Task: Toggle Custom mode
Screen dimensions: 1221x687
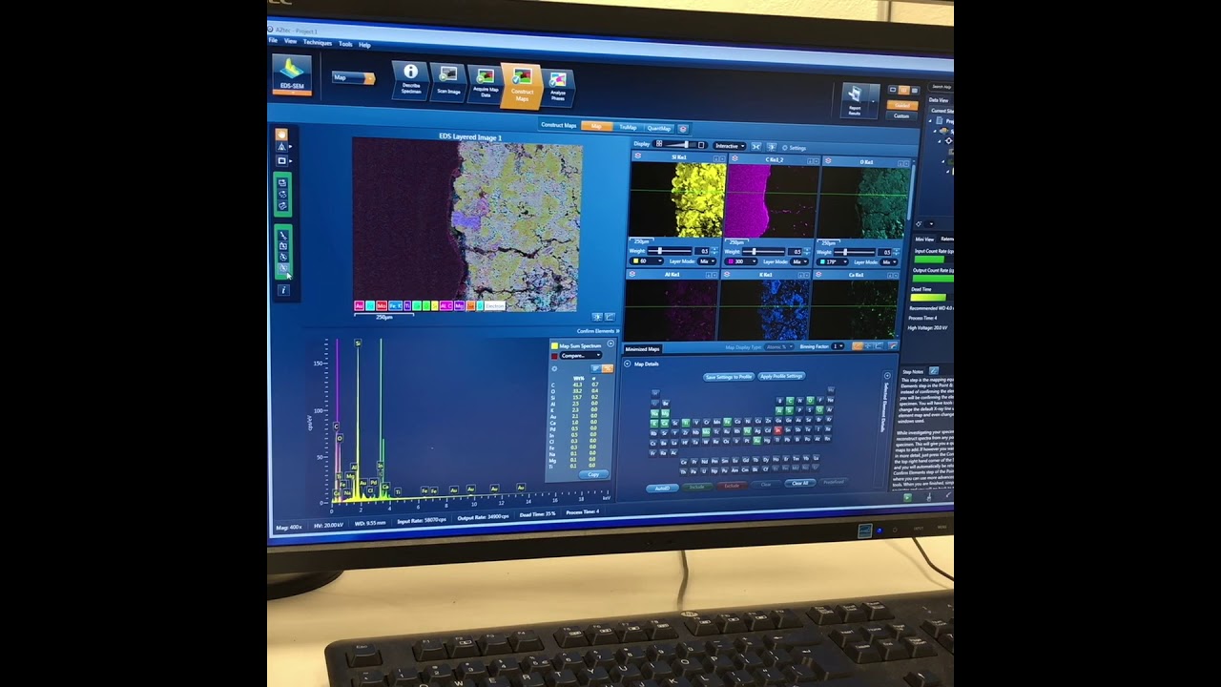Action: 901,115
